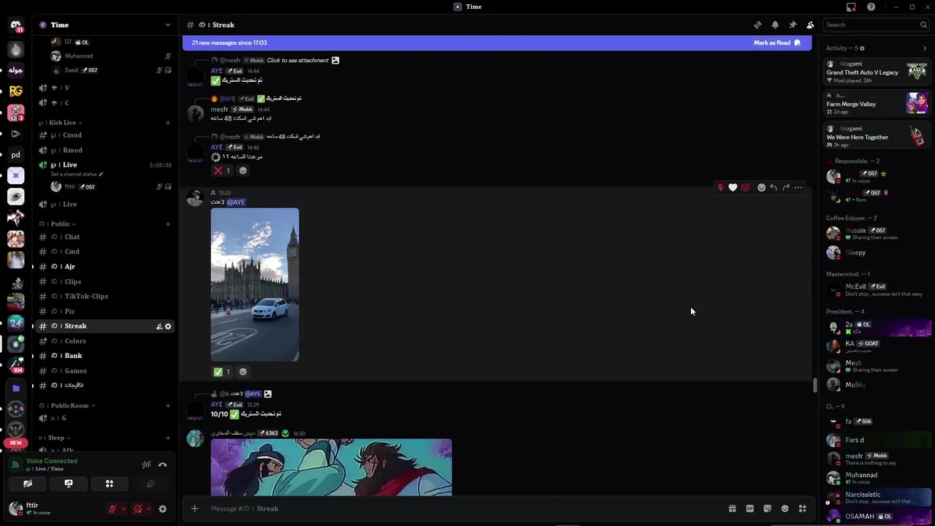Screen dimensions: 935x526
Task: Add reaction next to red X reaction
Action: point(243,171)
